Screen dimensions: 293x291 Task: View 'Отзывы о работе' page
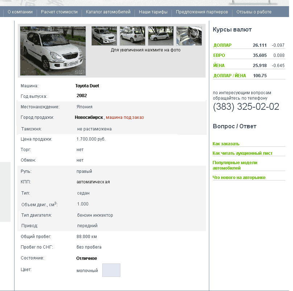(x=254, y=12)
